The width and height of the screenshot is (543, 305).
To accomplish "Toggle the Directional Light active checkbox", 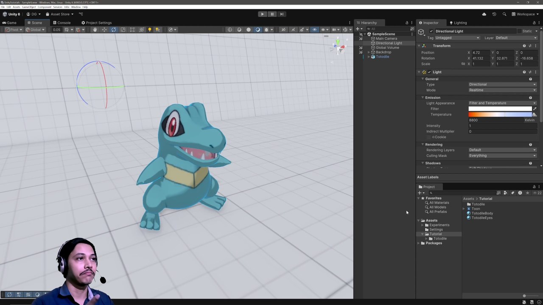I will point(431,31).
